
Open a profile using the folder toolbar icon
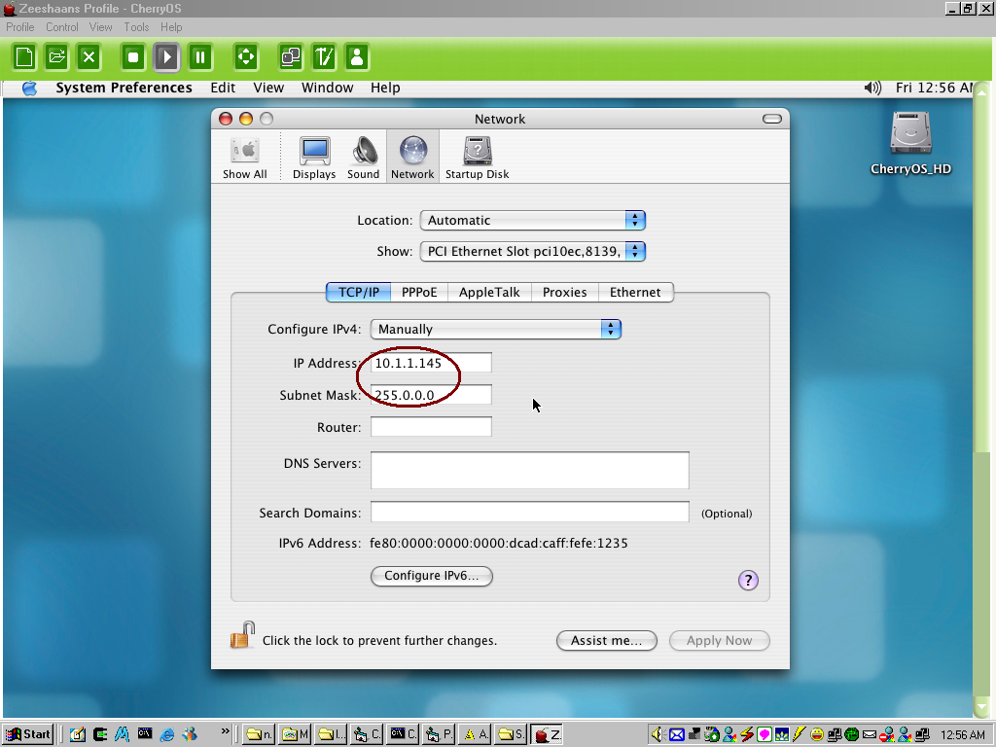(x=56, y=57)
